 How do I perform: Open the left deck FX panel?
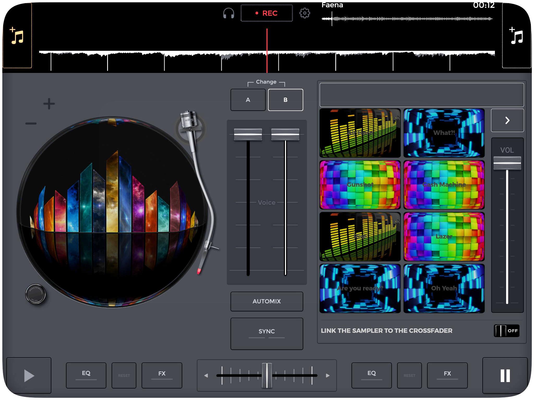click(162, 375)
